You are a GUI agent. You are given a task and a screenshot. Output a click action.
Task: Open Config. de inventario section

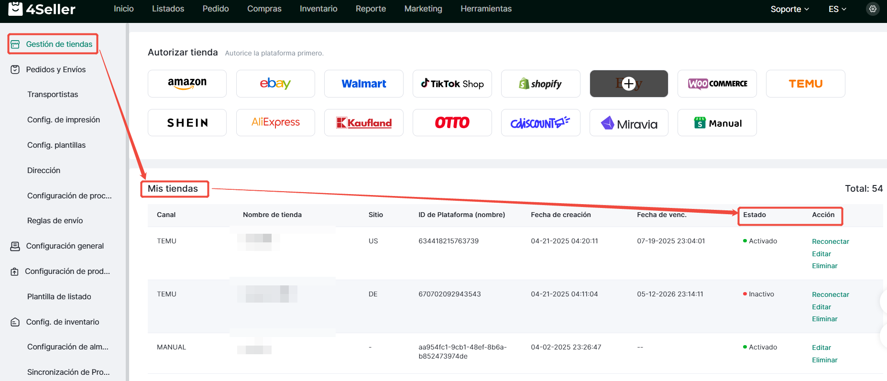click(63, 322)
